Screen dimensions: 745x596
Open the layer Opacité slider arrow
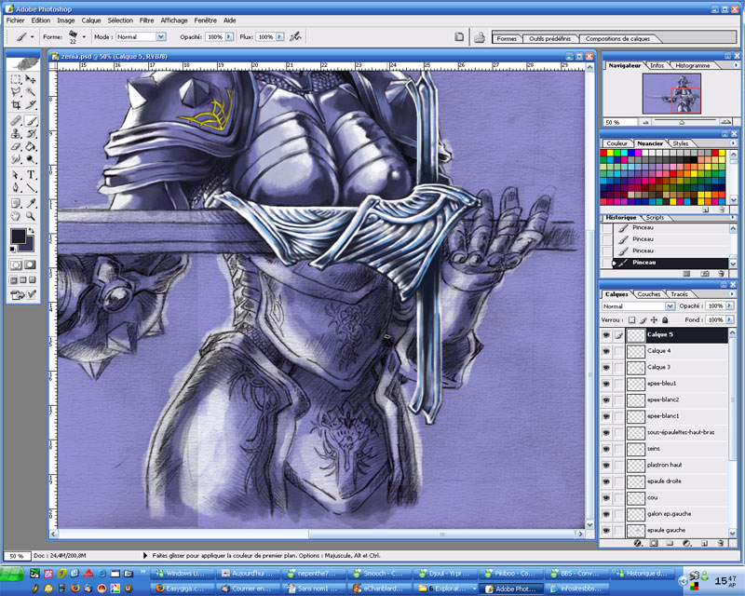[729, 306]
